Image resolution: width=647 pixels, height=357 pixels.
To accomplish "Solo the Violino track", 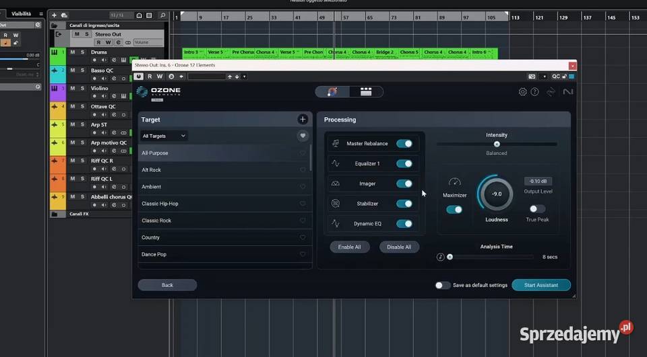I will (82, 88).
